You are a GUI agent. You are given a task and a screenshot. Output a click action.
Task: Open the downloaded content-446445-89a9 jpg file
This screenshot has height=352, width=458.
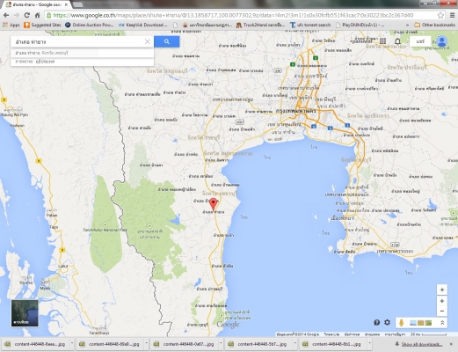110,344
